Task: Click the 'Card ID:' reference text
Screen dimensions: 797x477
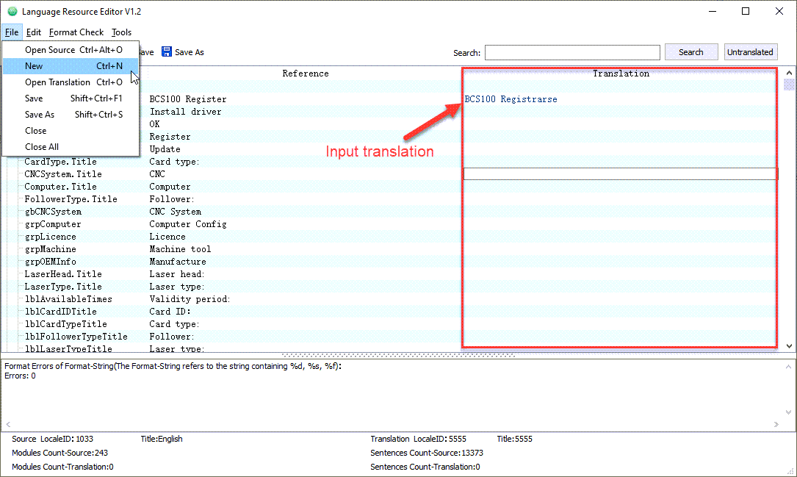Action: coord(170,312)
